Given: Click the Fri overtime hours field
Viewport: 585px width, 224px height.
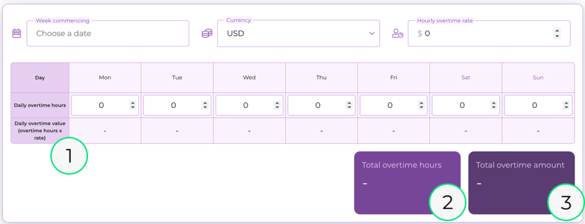Looking at the screenshot, I should pos(393,105).
